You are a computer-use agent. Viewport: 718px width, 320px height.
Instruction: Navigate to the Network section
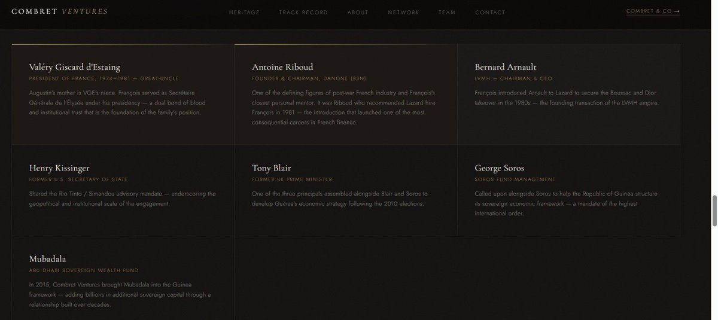(403, 13)
